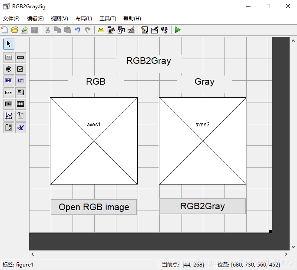297x270 pixels.
Task: Pick the ActiveX Control component tool
Action: [x=20, y=128]
